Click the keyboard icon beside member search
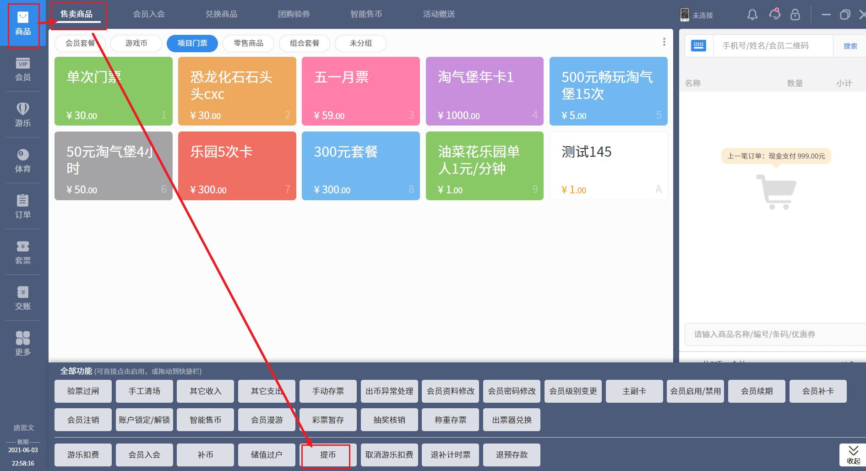 click(x=698, y=46)
